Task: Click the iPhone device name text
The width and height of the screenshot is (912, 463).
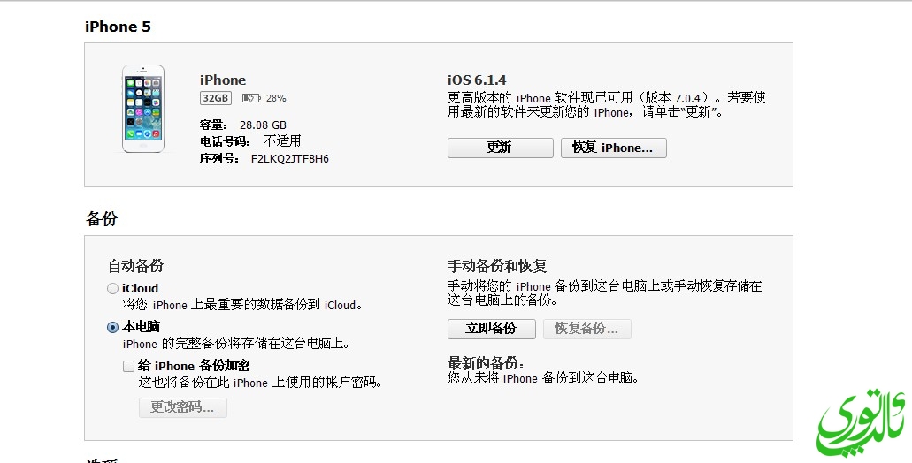Action: [x=223, y=80]
